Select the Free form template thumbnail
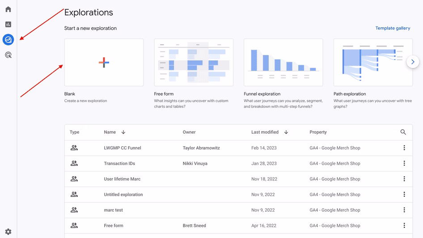The width and height of the screenshot is (423, 238). [194, 63]
